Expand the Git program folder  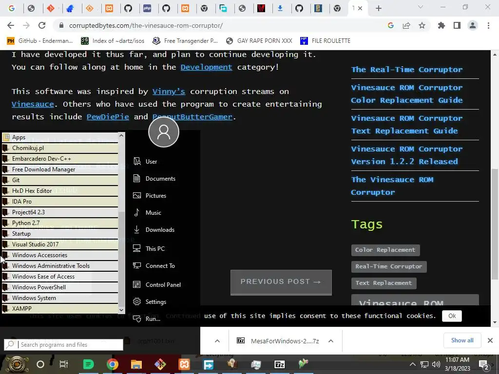(60, 180)
